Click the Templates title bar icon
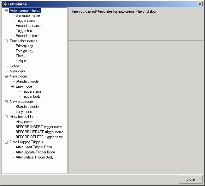Screen dimensions: 205x186 click(x=5, y=4)
